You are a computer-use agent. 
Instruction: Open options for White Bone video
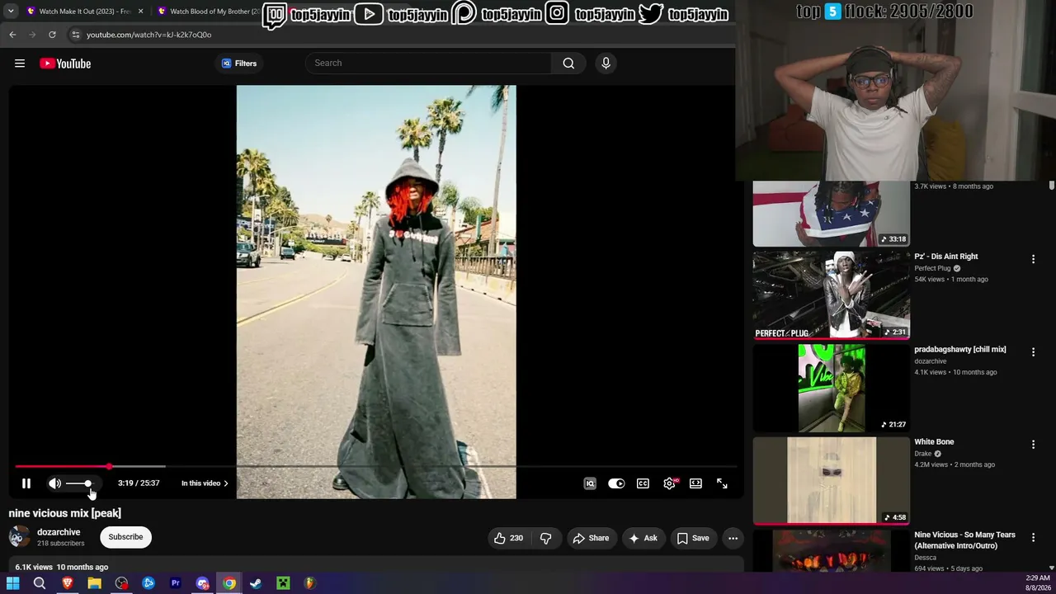(1033, 445)
